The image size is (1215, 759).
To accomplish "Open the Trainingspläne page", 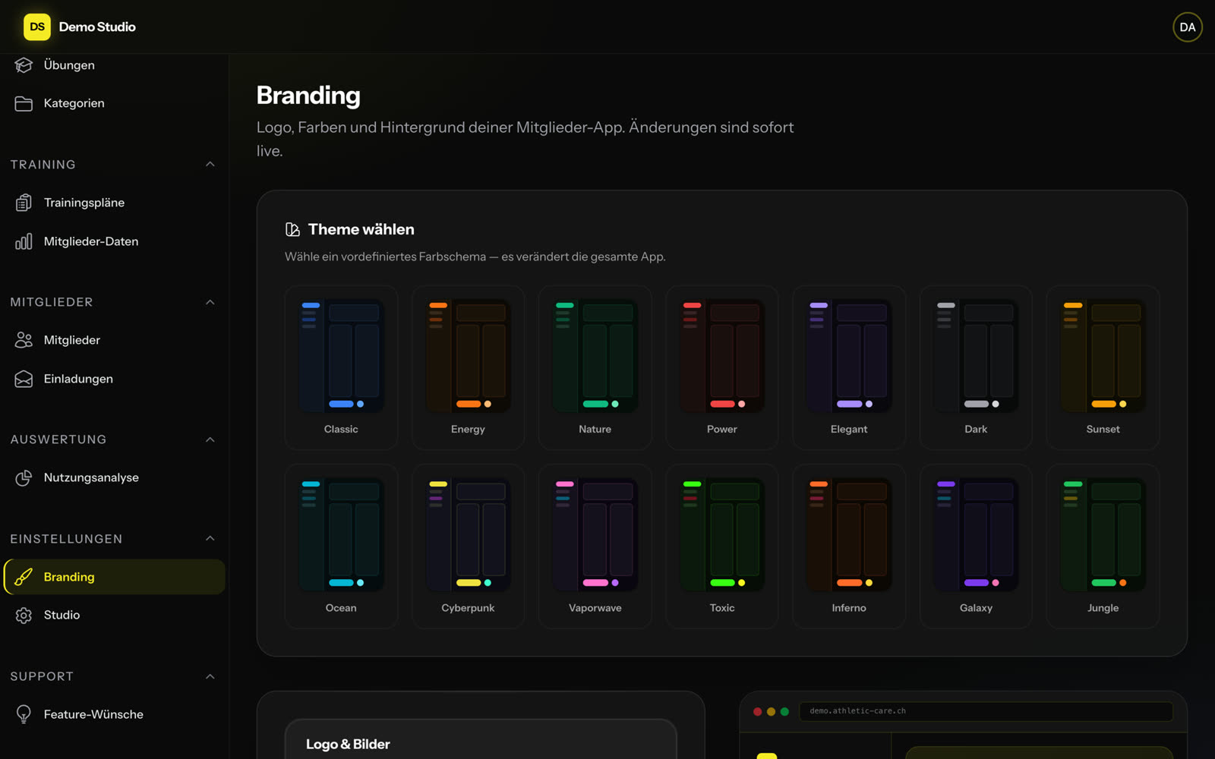I will click(114, 203).
